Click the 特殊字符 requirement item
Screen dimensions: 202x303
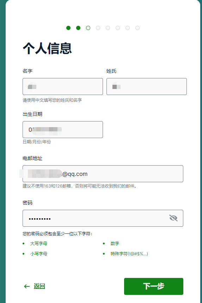pos(129,254)
